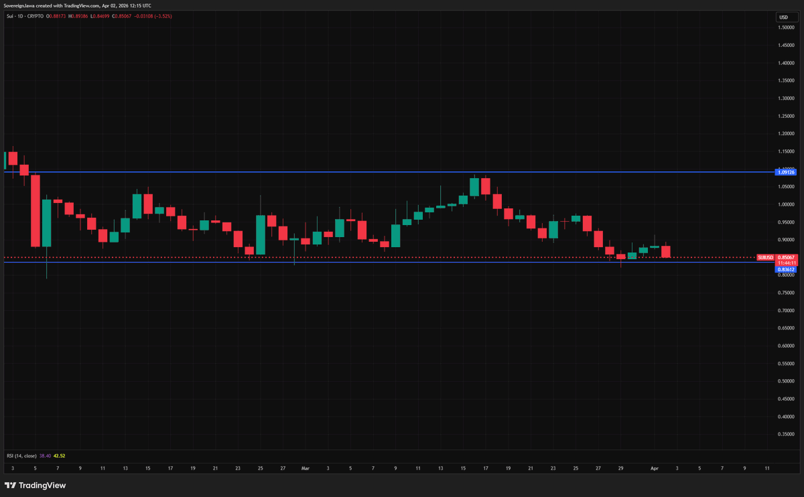The height and width of the screenshot is (497, 804).
Task: Click the 1.30000 price axis label
Action: click(x=786, y=98)
